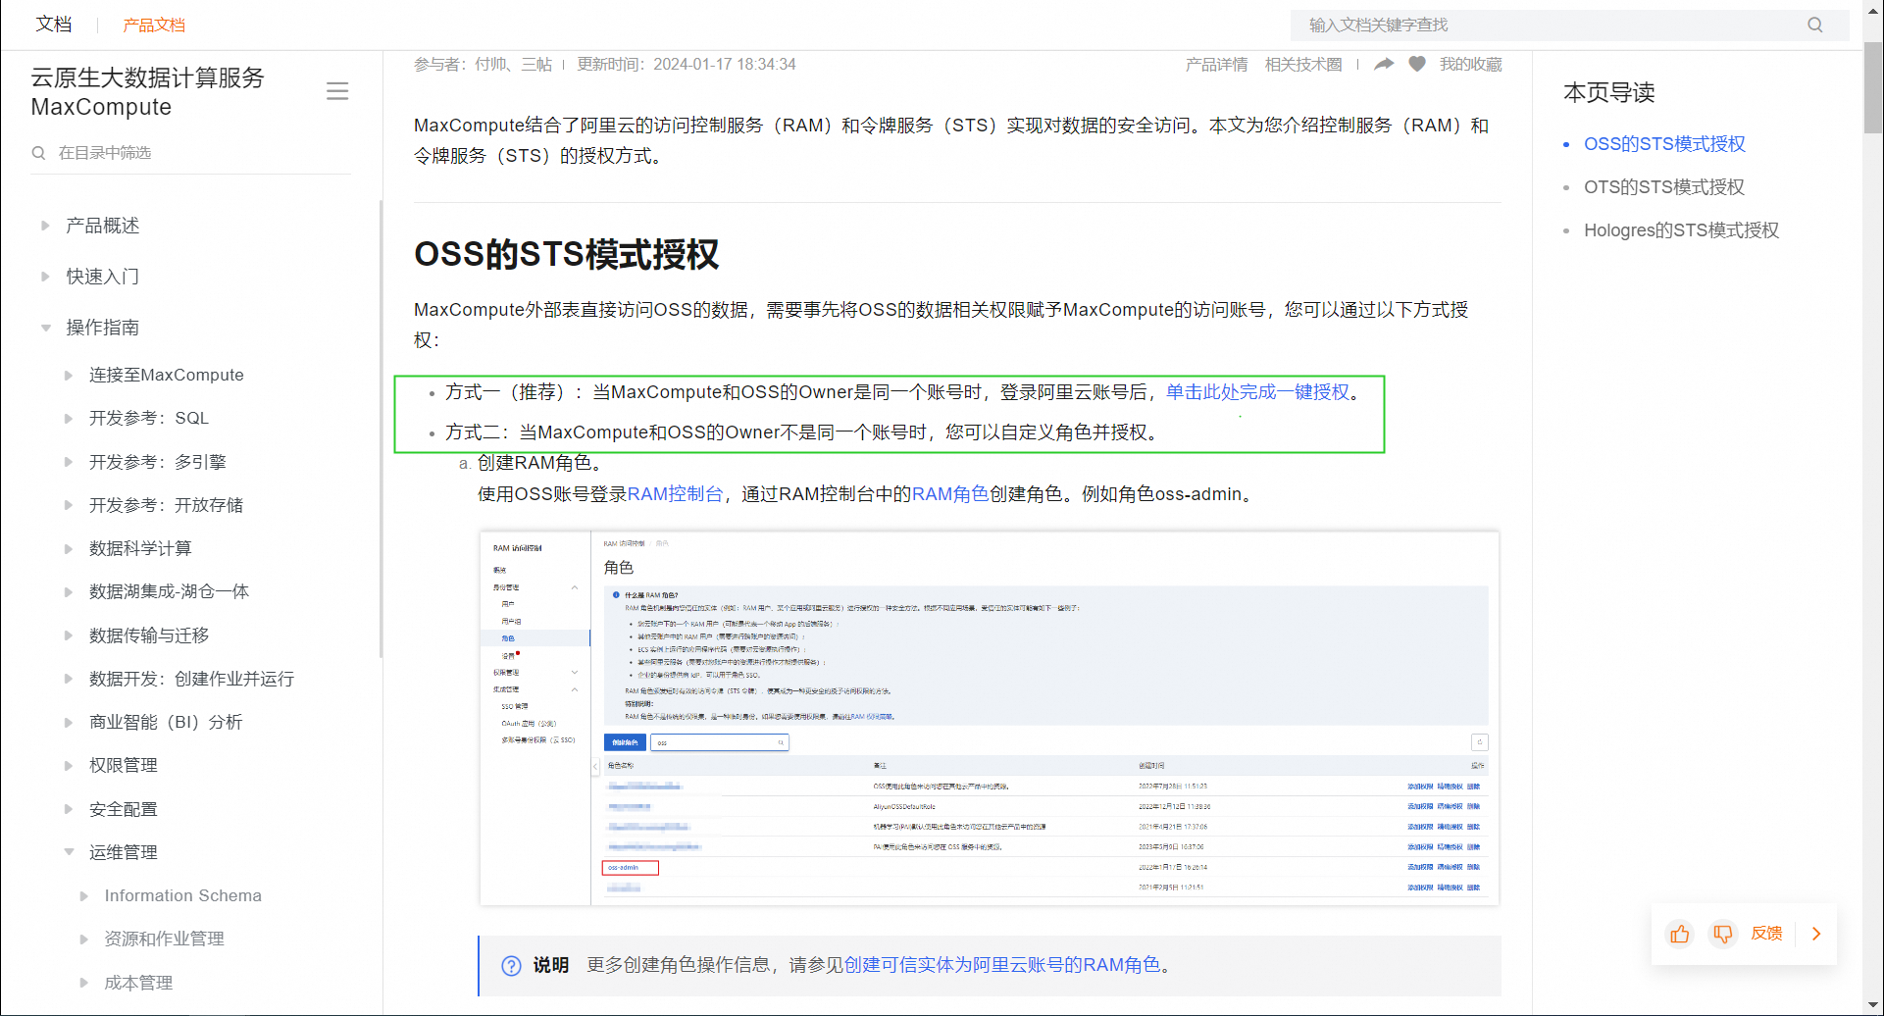1884x1016 pixels.
Task: Click the heart favorite icon
Action: click(x=1417, y=64)
